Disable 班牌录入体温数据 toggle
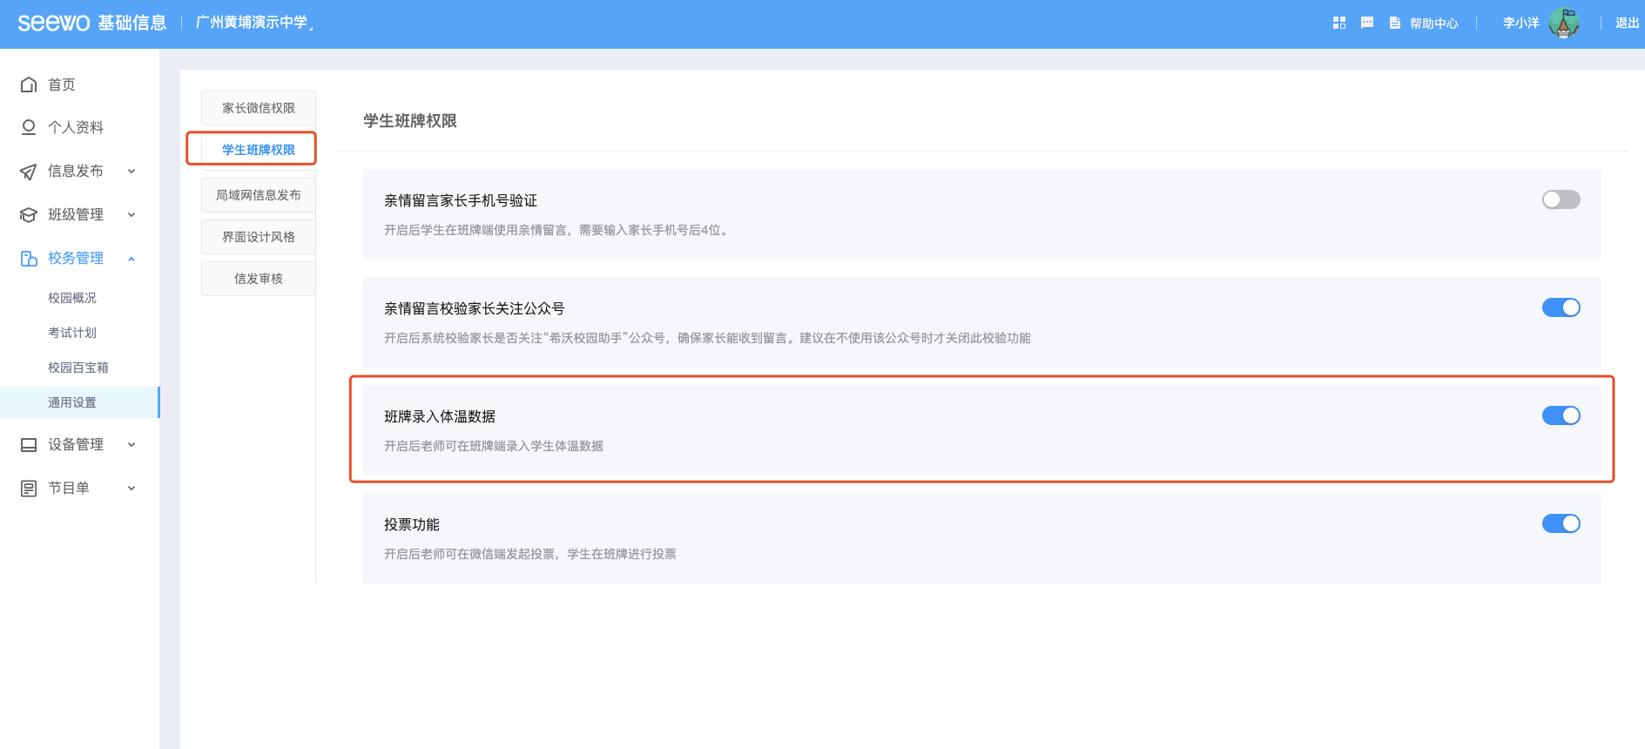This screenshot has height=749, width=1645. tap(1561, 415)
